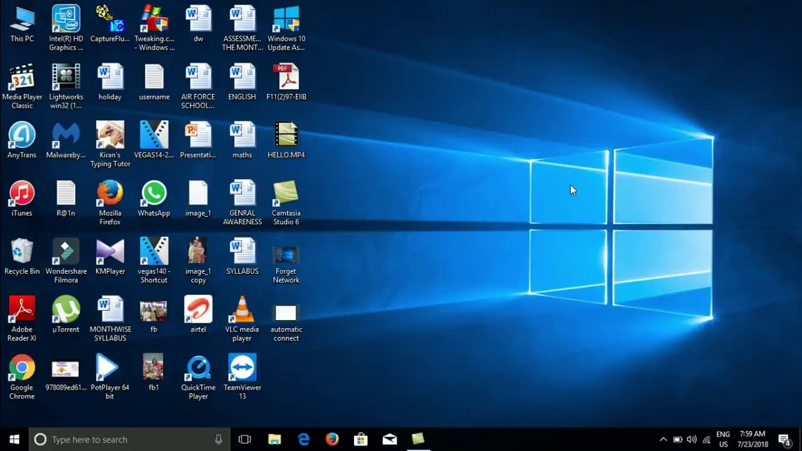Select the µTorrent desktop shortcut

66,315
